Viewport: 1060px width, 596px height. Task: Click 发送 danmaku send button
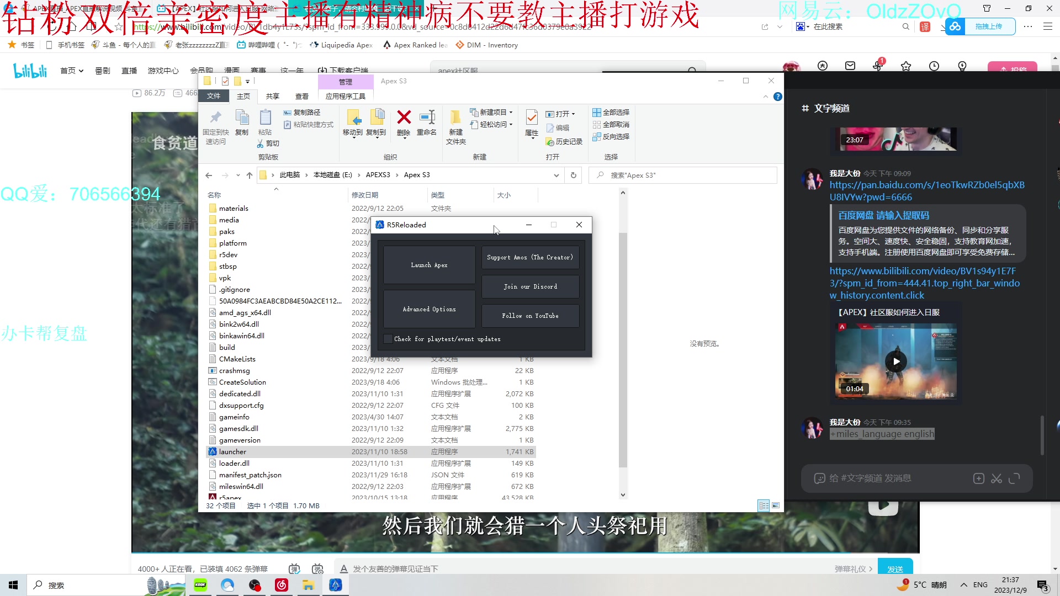point(895,569)
